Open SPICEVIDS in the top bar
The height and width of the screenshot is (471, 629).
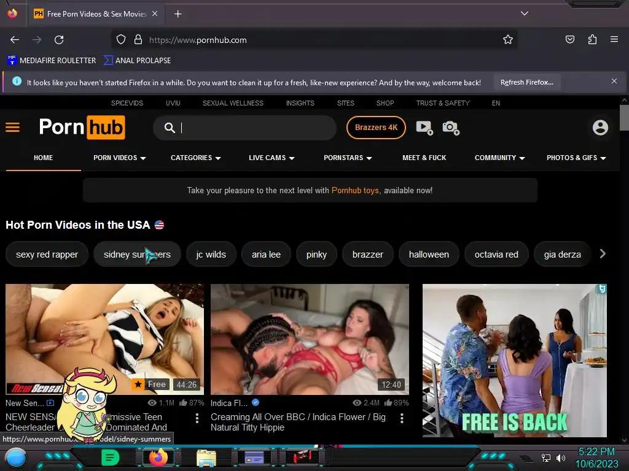[127, 103]
